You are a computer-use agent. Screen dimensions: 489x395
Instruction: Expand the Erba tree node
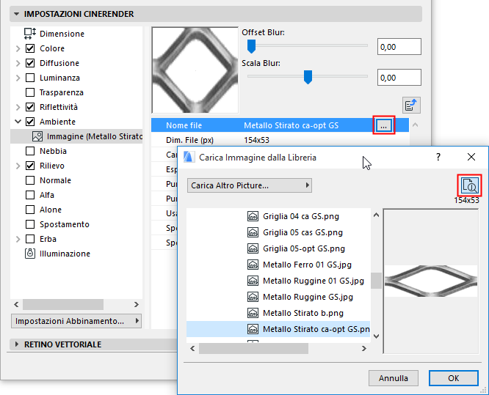(18, 239)
